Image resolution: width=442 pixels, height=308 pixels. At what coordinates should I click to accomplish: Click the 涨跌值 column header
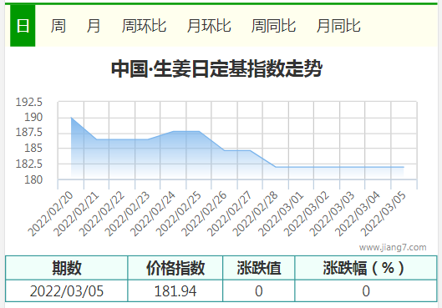coord(259,268)
